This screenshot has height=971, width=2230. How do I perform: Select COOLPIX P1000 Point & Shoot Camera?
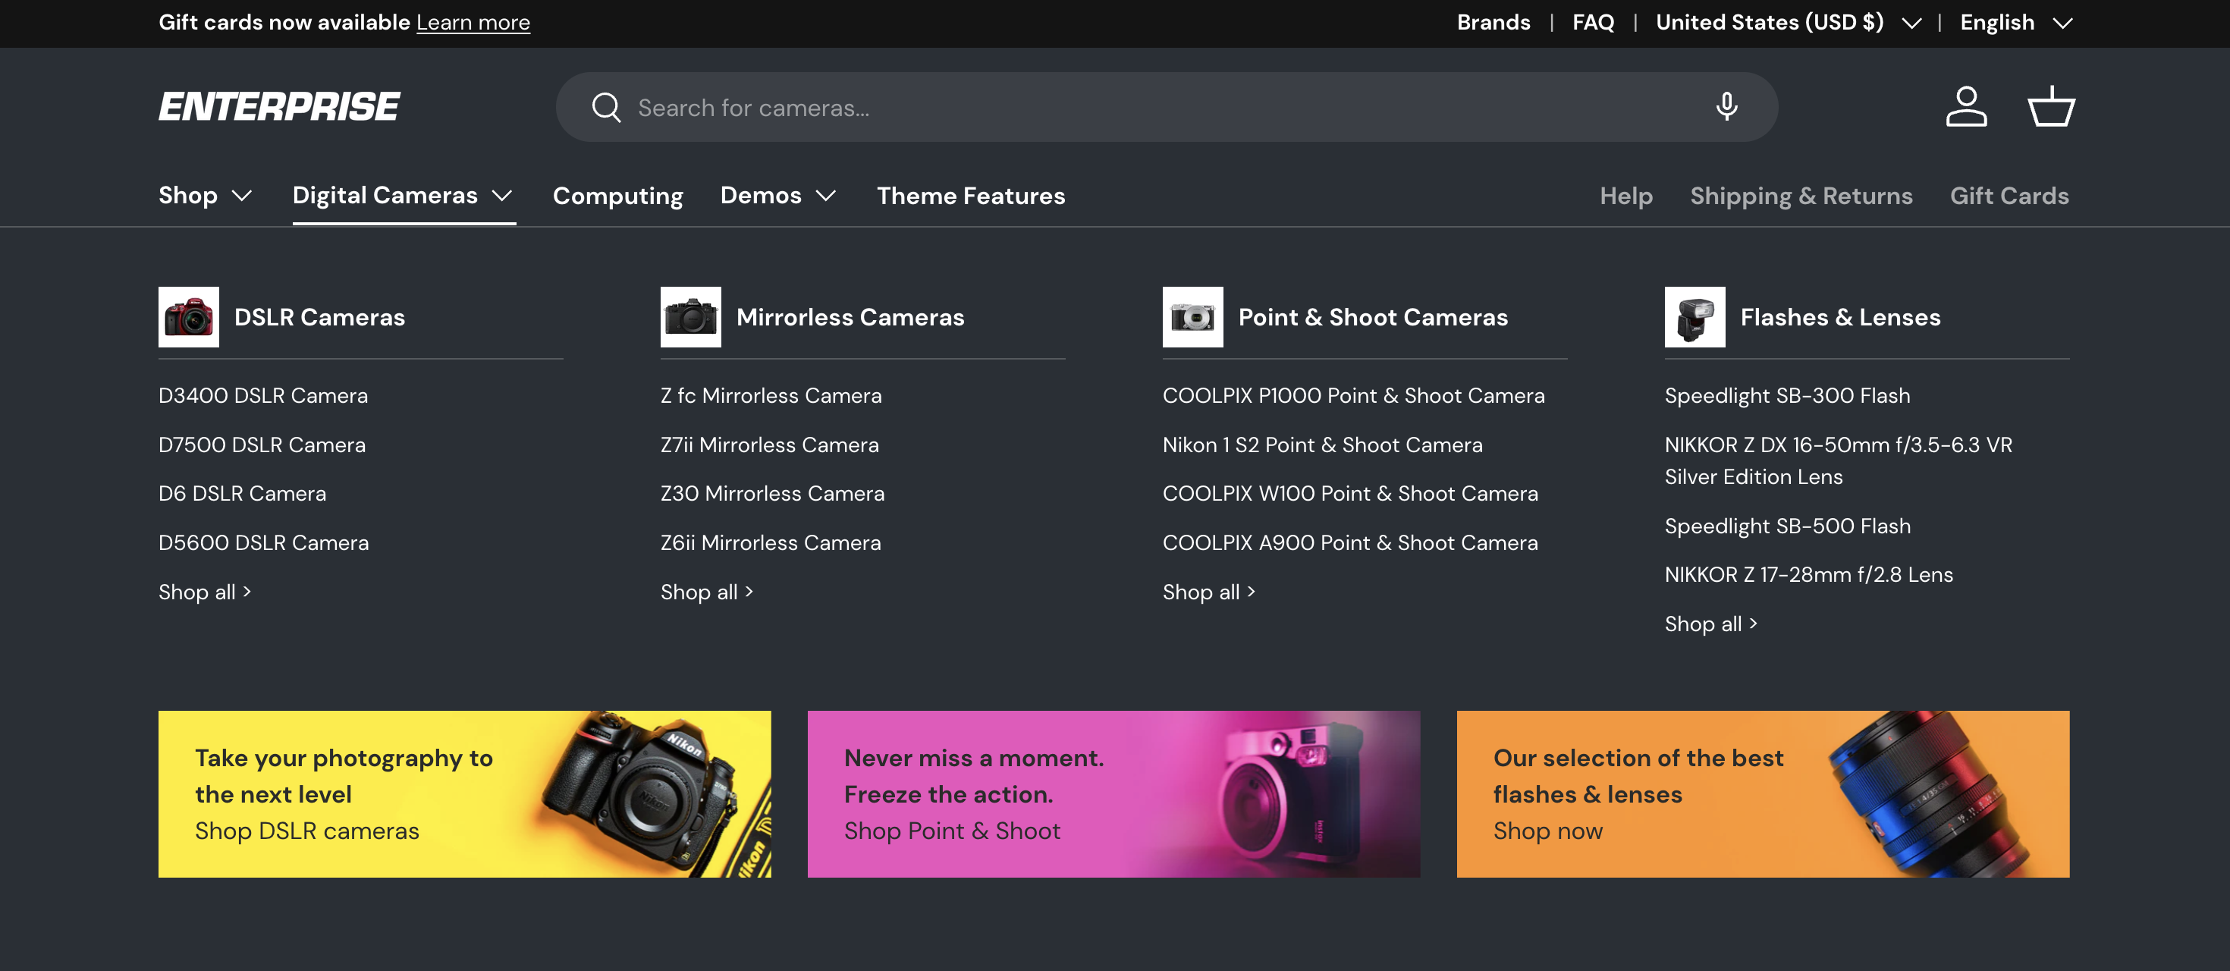click(1354, 395)
